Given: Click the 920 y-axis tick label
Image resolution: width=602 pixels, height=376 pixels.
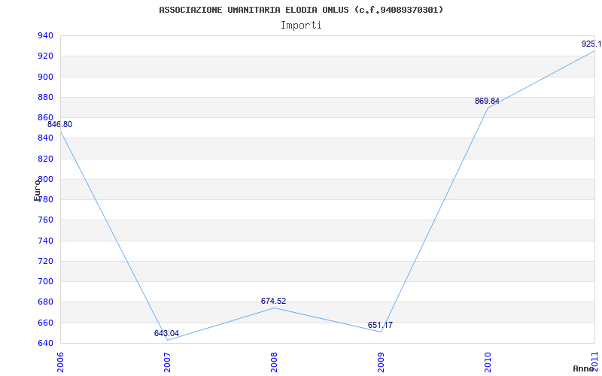Looking at the screenshot, I should [x=45, y=56].
